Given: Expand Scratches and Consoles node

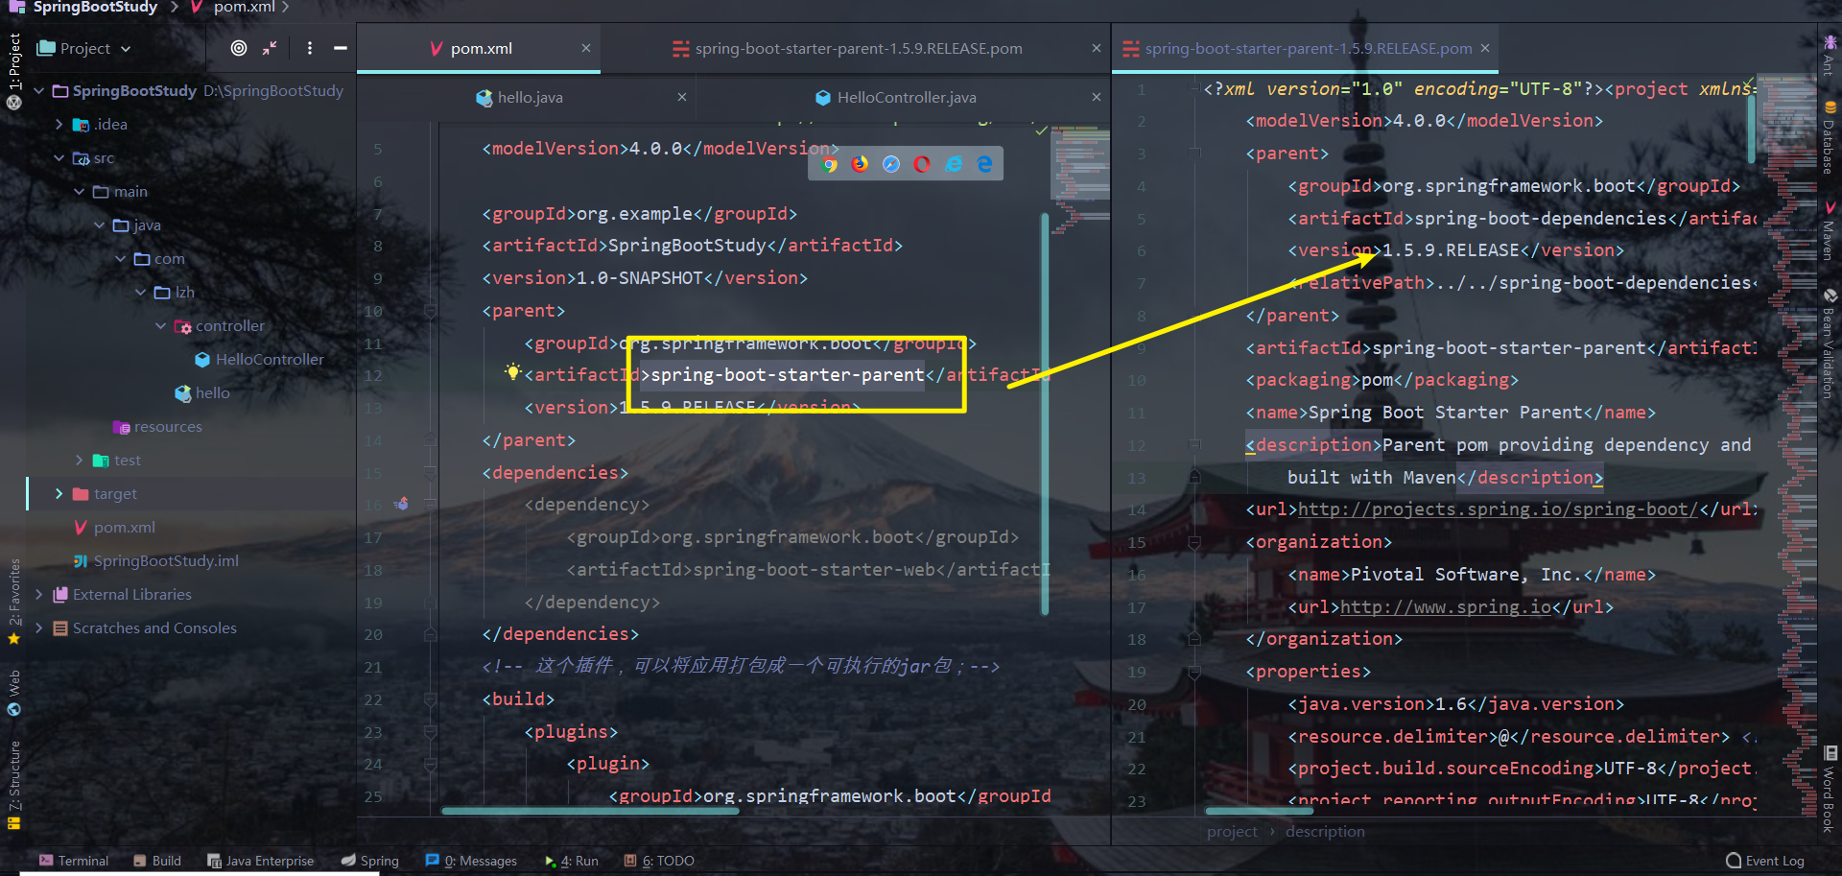Looking at the screenshot, I should coord(39,628).
